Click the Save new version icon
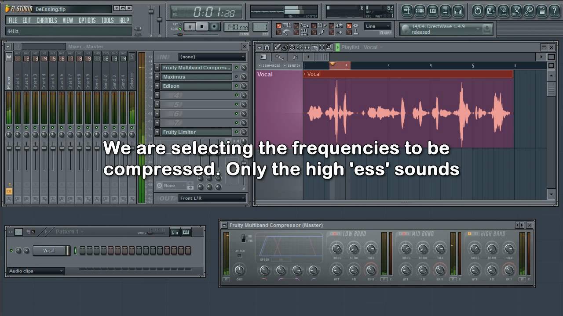 tap(490, 11)
